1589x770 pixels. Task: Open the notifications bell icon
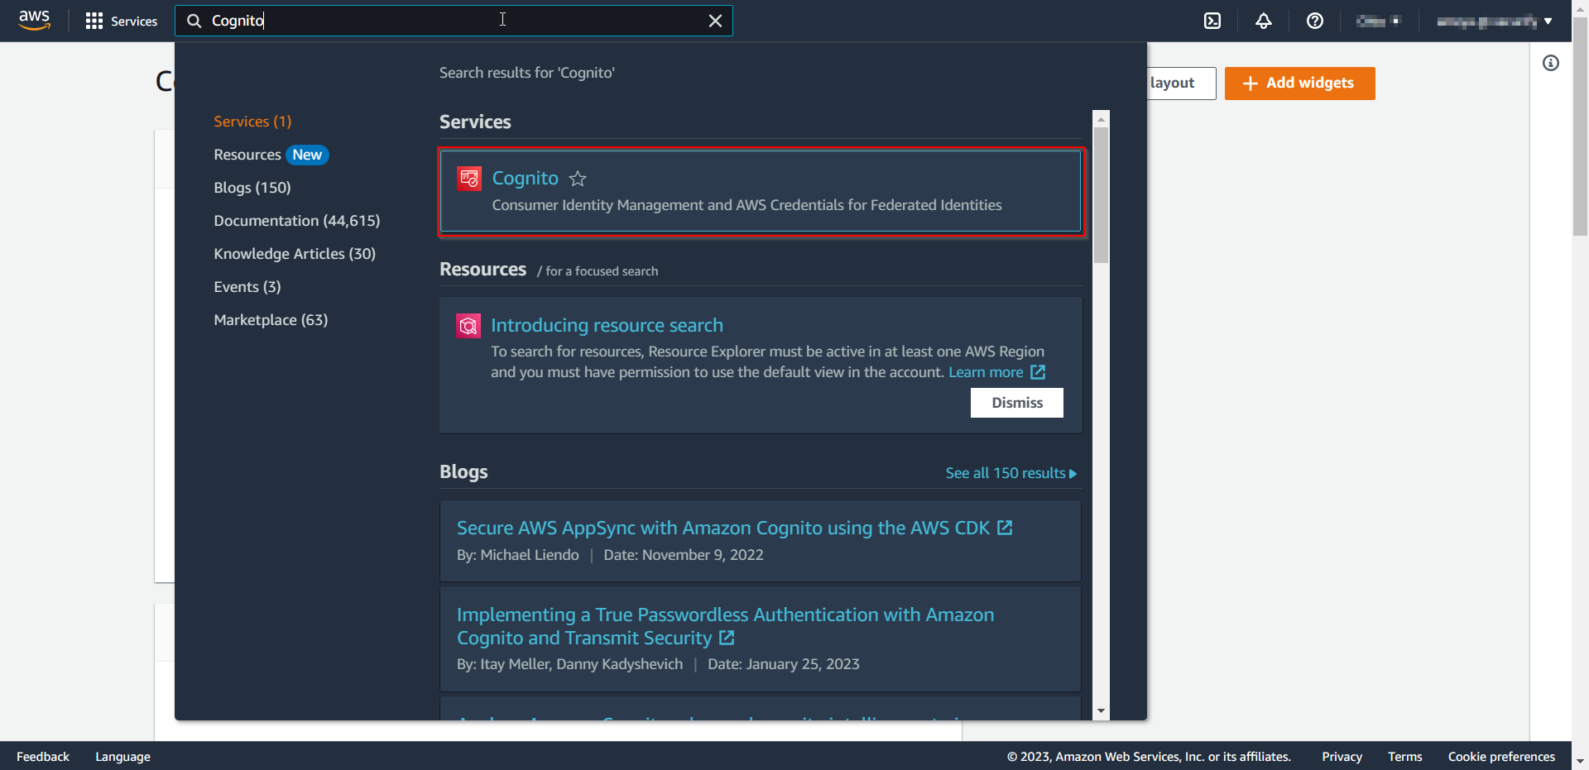coord(1264,21)
